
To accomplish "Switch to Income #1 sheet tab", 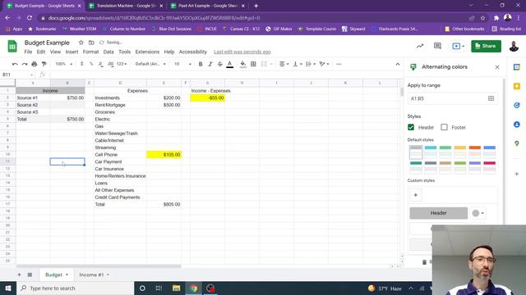I will click(91, 275).
